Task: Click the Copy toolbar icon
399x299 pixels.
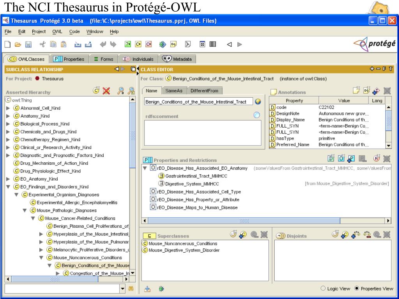Action: pyautogui.click(x=53, y=44)
